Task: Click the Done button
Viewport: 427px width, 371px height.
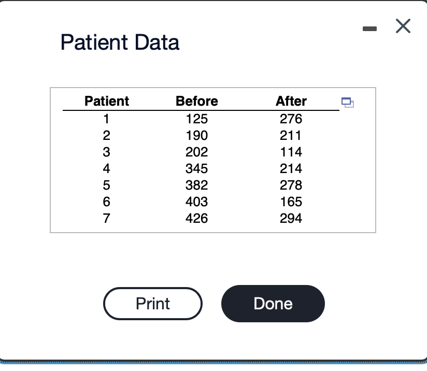Action: pyautogui.click(x=273, y=304)
